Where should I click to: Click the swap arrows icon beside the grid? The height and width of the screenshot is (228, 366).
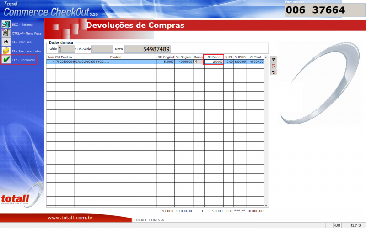coord(274,59)
